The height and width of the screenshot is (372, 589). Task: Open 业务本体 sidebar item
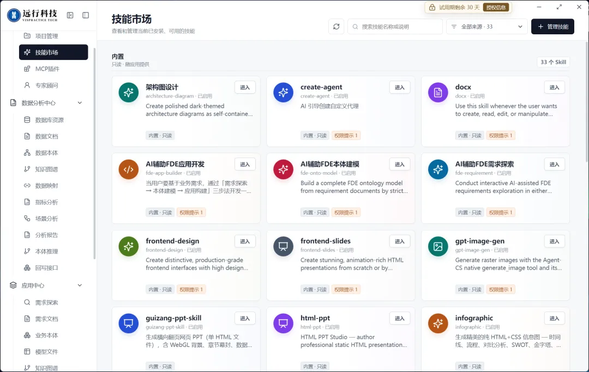(x=53, y=336)
